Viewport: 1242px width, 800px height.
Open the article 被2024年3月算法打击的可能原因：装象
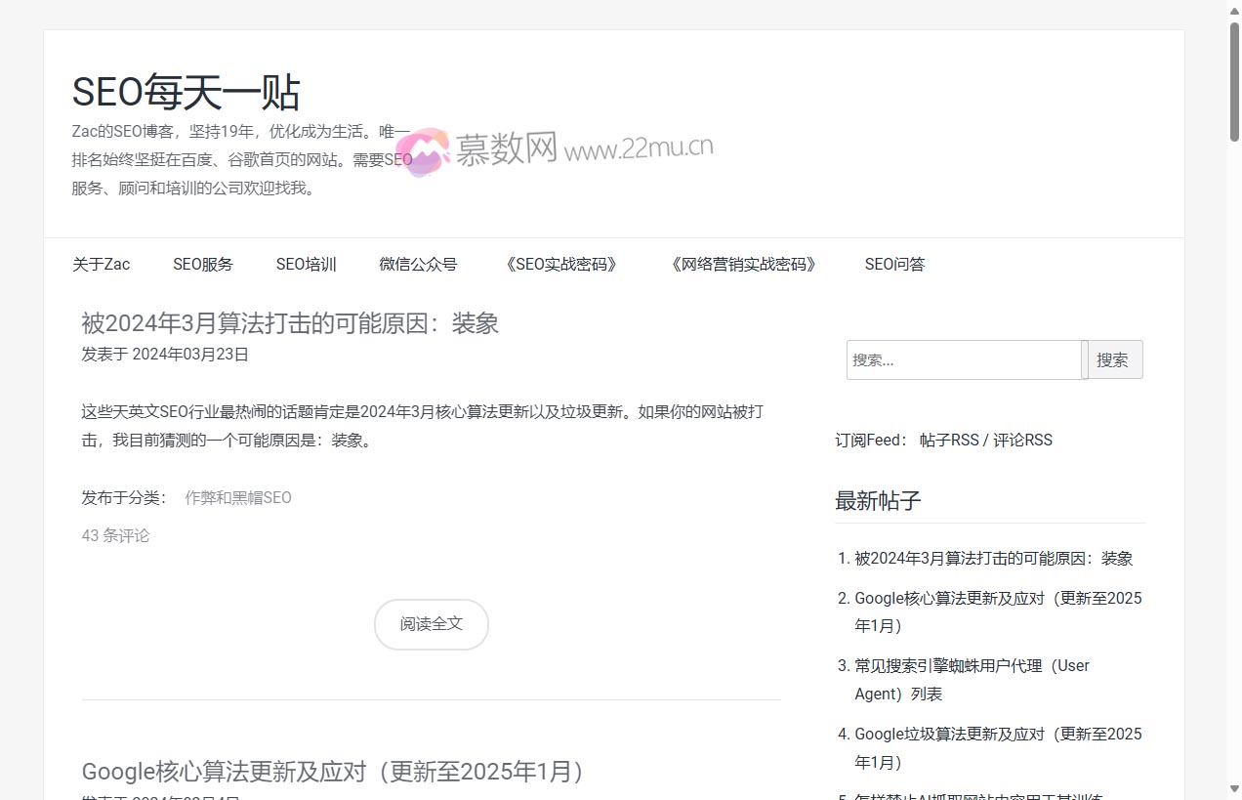290,323
